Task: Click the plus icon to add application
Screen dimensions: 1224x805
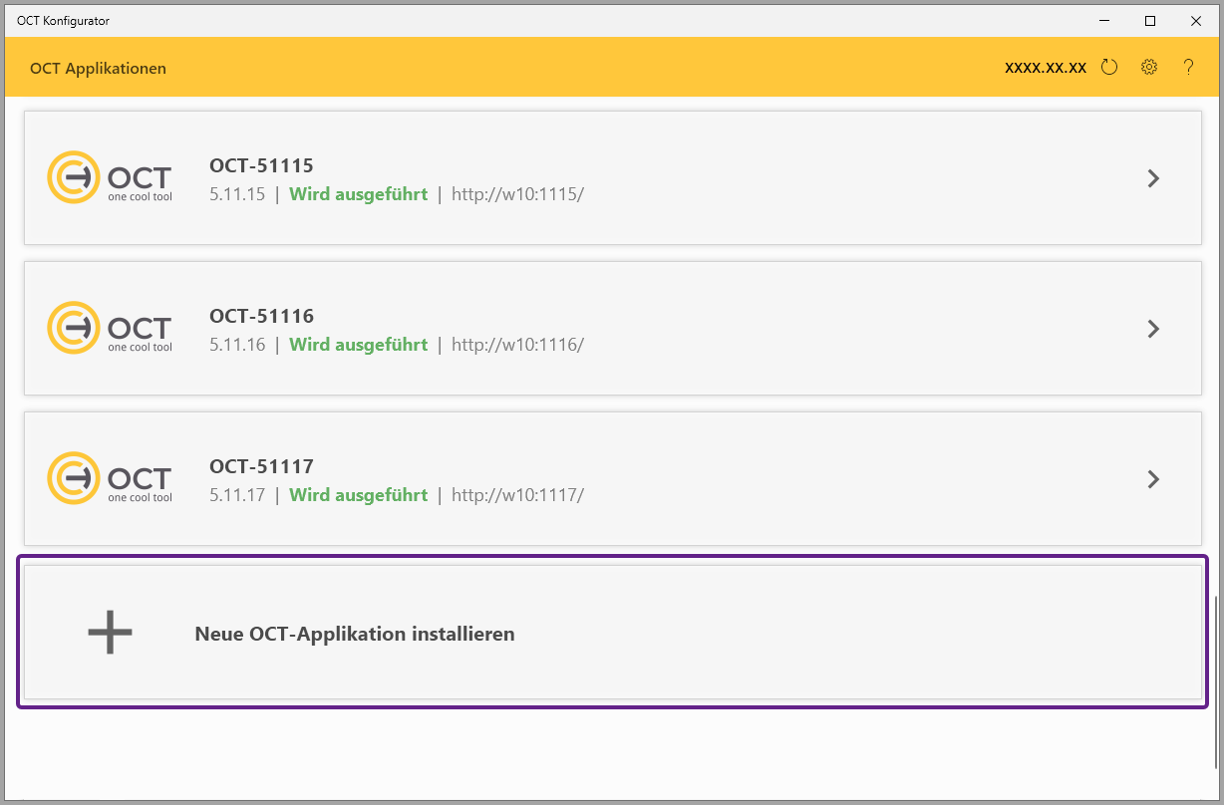Action: tap(110, 633)
